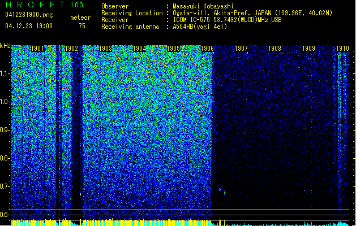Click the Observer label
The width and height of the screenshot is (356, 226).
(x=115, y=6)
